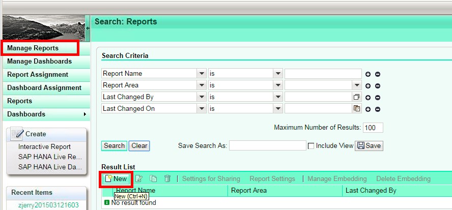452x210 pixels.
Task: Click Delete Embedding in toolbar
Action: pos(403,179)
